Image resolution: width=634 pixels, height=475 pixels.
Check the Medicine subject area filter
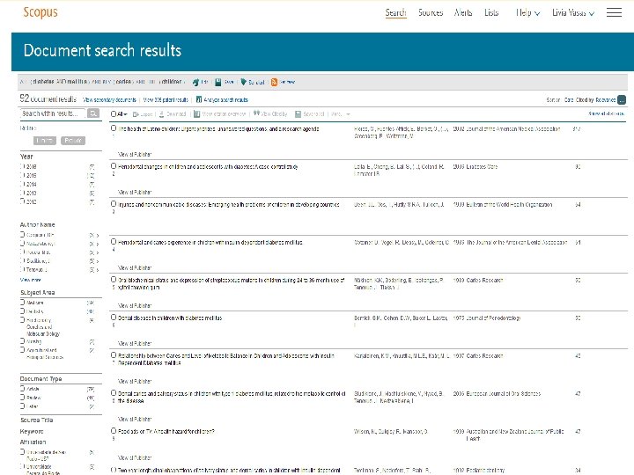(x=22, y=302)
